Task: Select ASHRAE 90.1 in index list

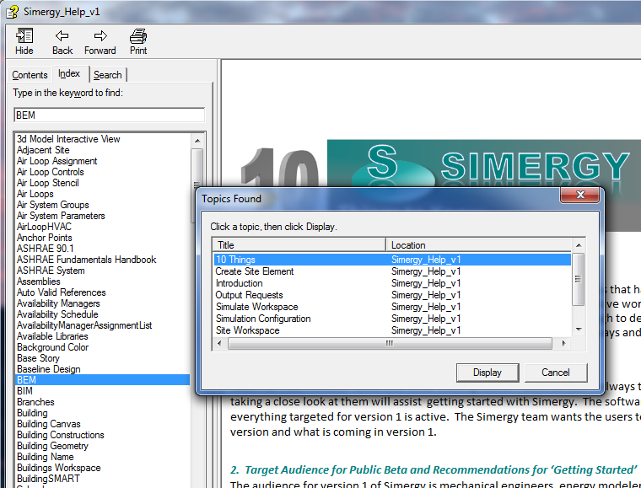Action: pyautogui.click(x=46, y=249)
